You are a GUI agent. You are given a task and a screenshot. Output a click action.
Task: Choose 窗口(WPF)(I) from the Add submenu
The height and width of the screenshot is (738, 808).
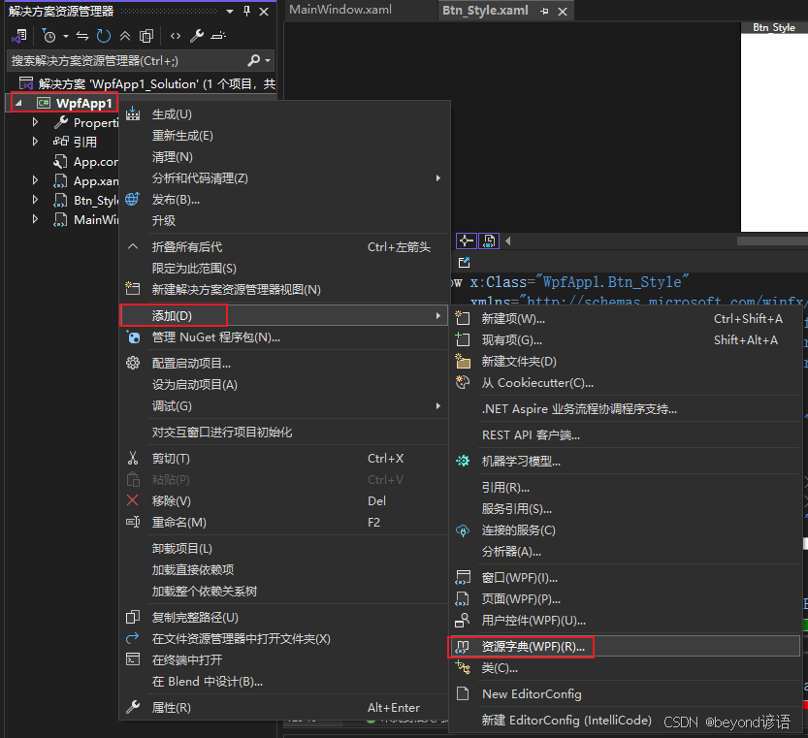click(626, 578)
